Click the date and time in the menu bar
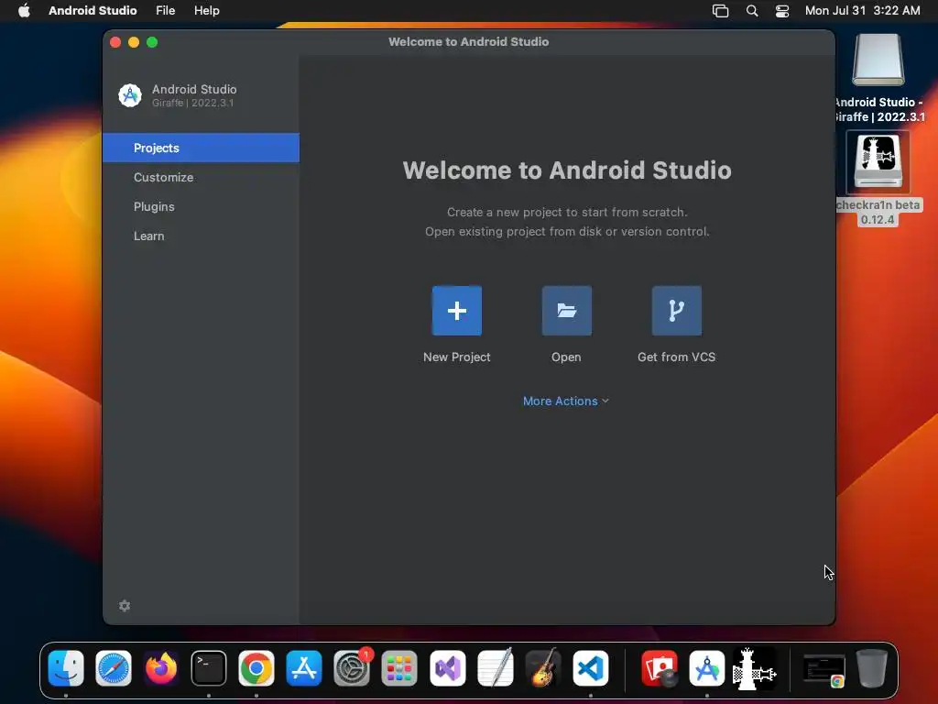Viewport: 938px width, 704px height. pos(862,11)
